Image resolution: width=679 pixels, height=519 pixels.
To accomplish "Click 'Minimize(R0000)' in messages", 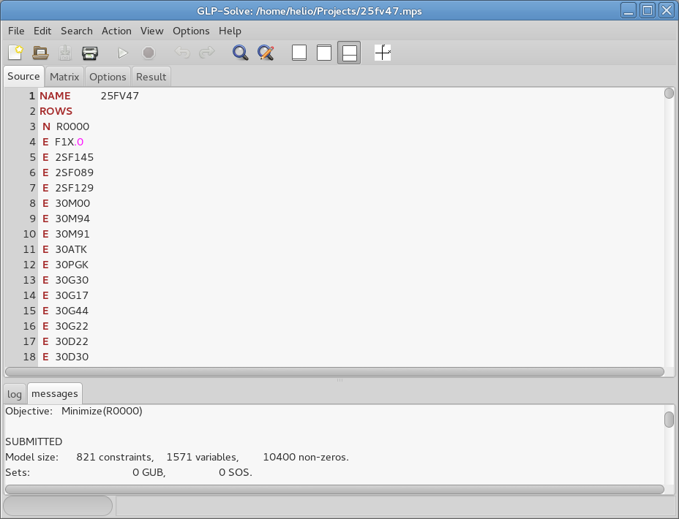I will 102,411.
